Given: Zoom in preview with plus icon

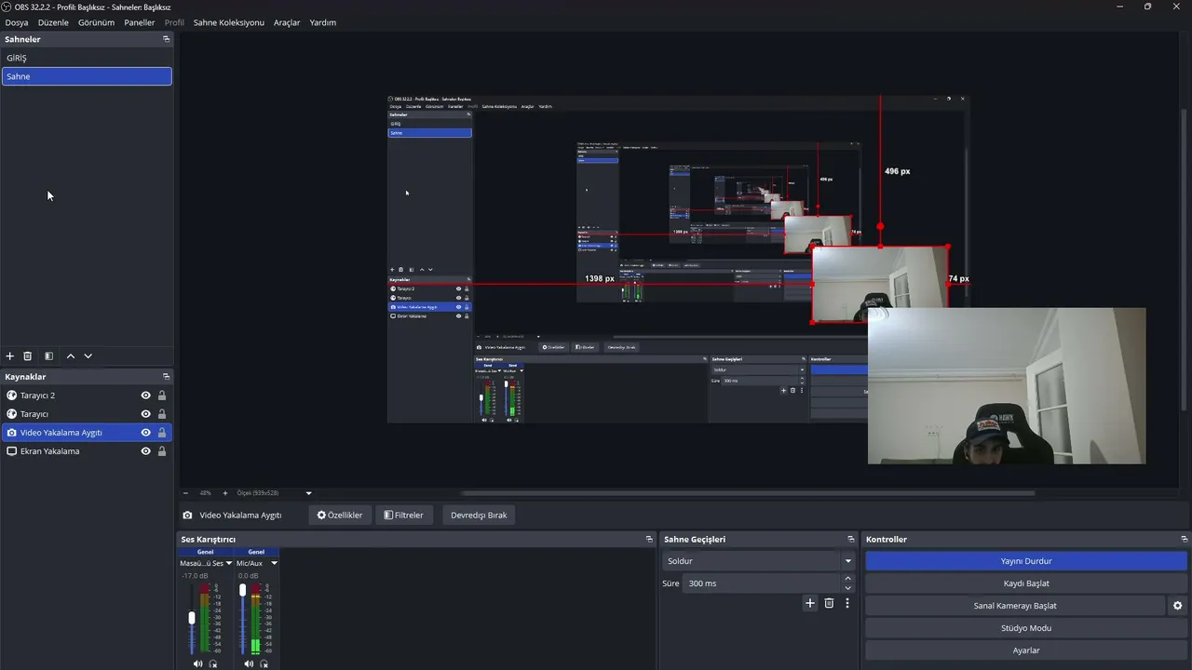Looking at the screenshot, I should pos(224,493).
